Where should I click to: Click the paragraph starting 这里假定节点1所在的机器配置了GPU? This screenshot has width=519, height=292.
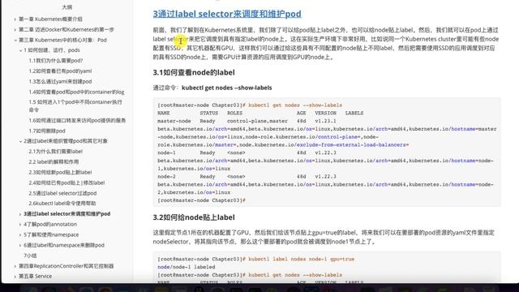(x=324, y=238)
